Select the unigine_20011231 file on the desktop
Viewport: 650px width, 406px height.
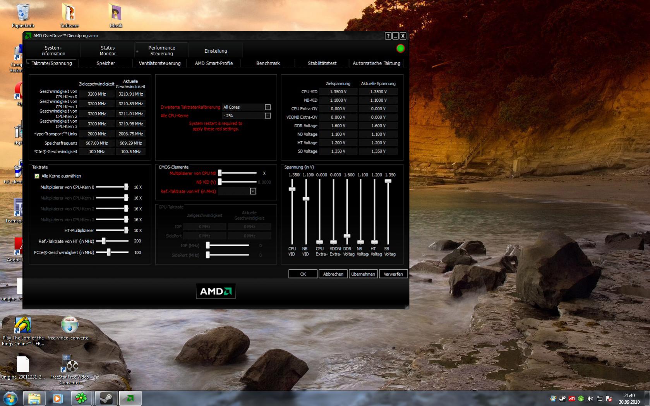tap(23, 368)
